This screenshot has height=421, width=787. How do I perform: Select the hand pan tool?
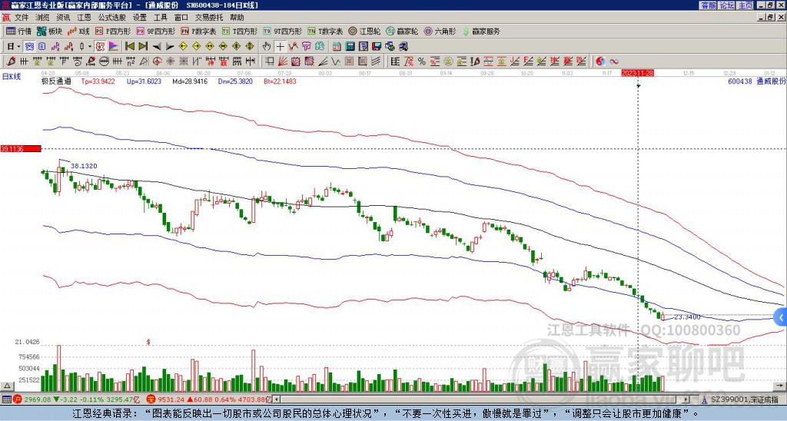click(x=267, y=46)
